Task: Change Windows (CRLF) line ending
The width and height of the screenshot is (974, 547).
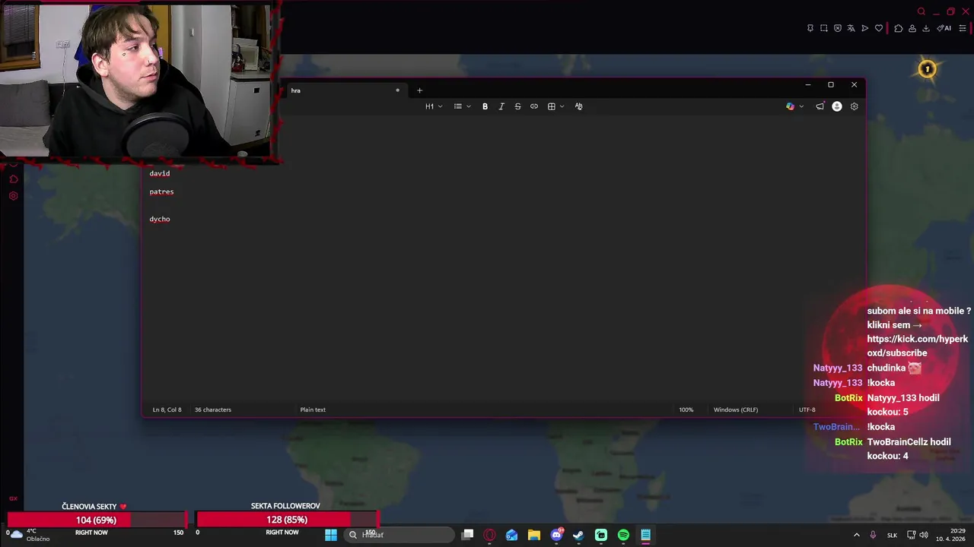Action: pyautogui.click(x=736, y=409)
